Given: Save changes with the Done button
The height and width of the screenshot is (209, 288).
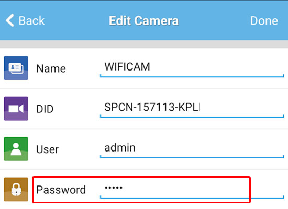Looking at the screenshot, I should tap(264, 20).
